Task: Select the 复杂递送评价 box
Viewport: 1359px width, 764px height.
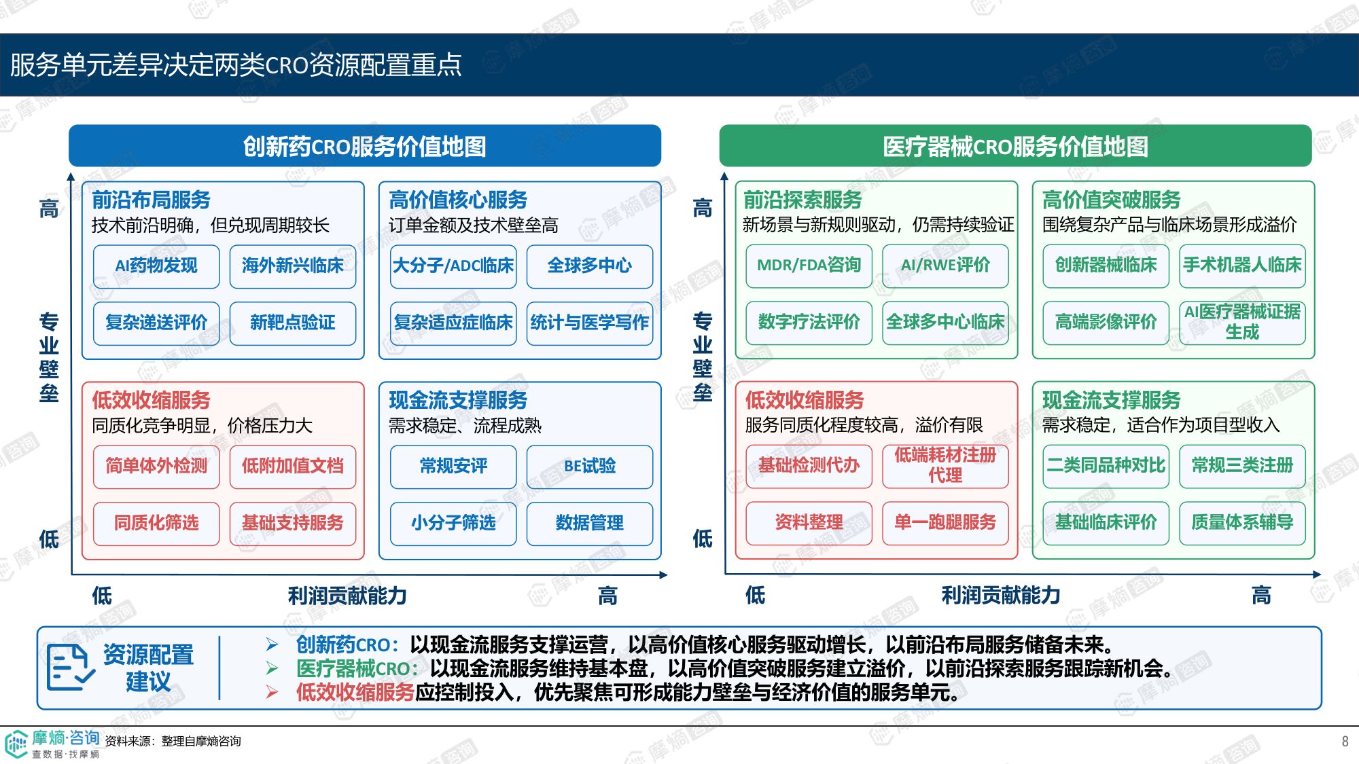Action: point(156,323)
